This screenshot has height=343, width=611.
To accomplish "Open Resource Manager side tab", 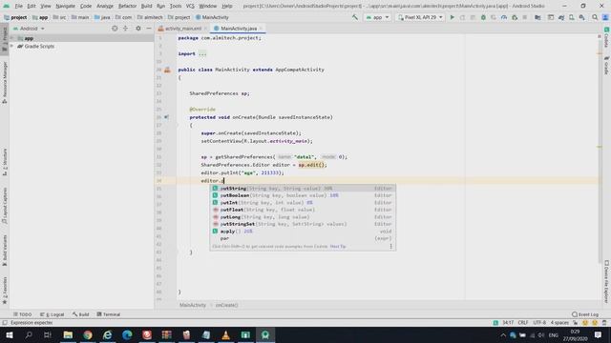I will click(5, 83).
